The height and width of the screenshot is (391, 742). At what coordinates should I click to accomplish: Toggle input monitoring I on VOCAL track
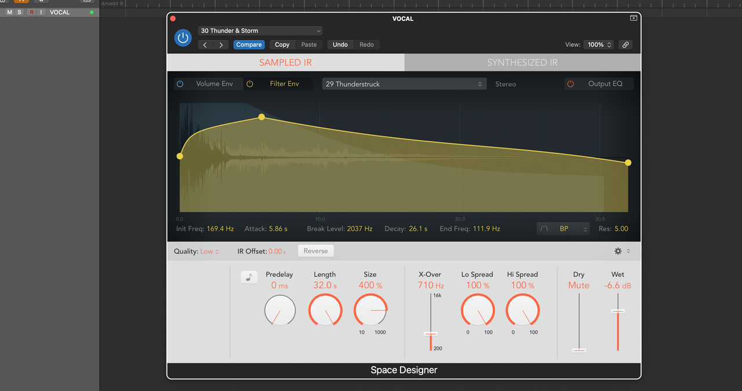[41, 12]
